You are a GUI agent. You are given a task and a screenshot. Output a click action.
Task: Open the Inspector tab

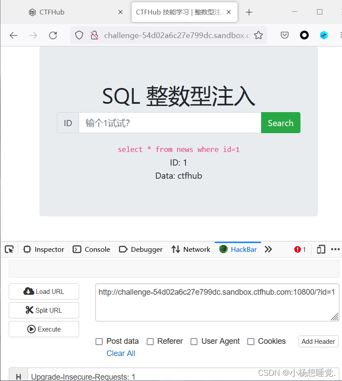pos(44,250)
